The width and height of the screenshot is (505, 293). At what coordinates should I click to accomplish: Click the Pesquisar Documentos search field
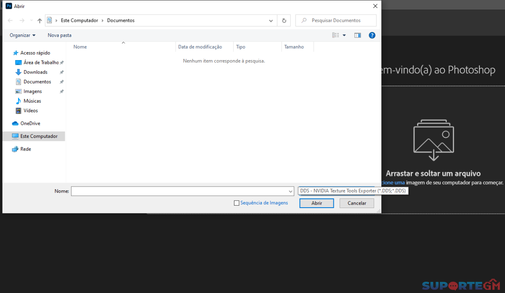coord(336,20)
